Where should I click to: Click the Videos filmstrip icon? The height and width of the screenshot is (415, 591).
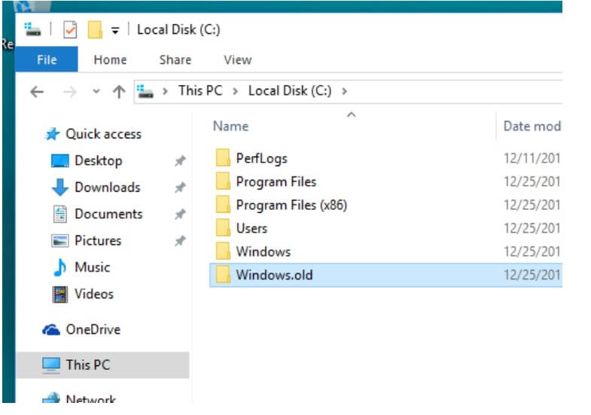pos(60,294)
